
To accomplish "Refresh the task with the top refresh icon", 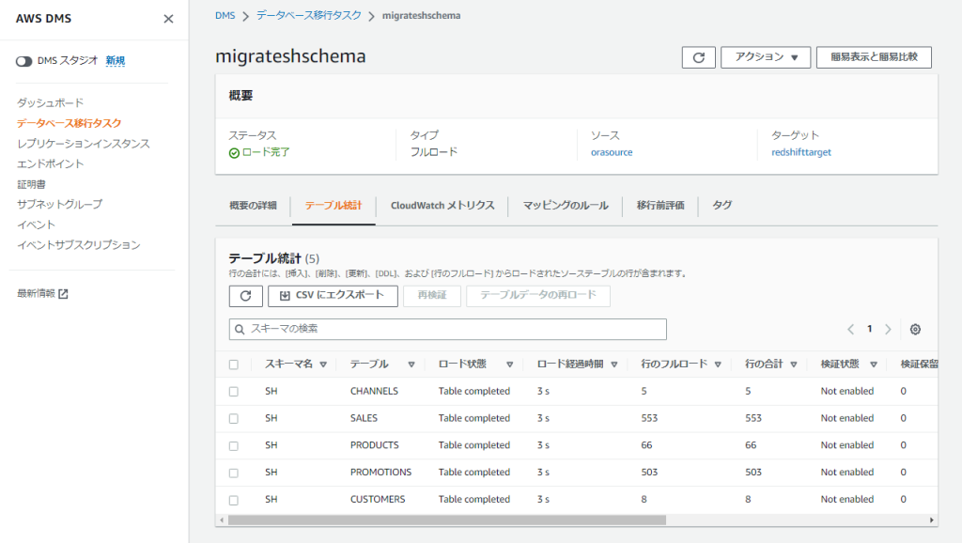I will (698, 57).
